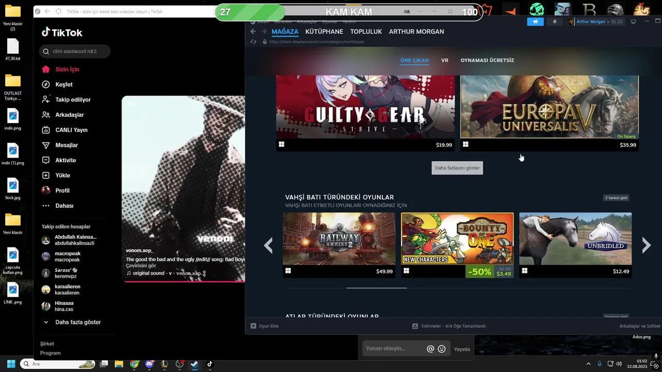This screenshot has height=372, width=662.
Task: Select the VR store tab
Action: click(x=445, y=60)
